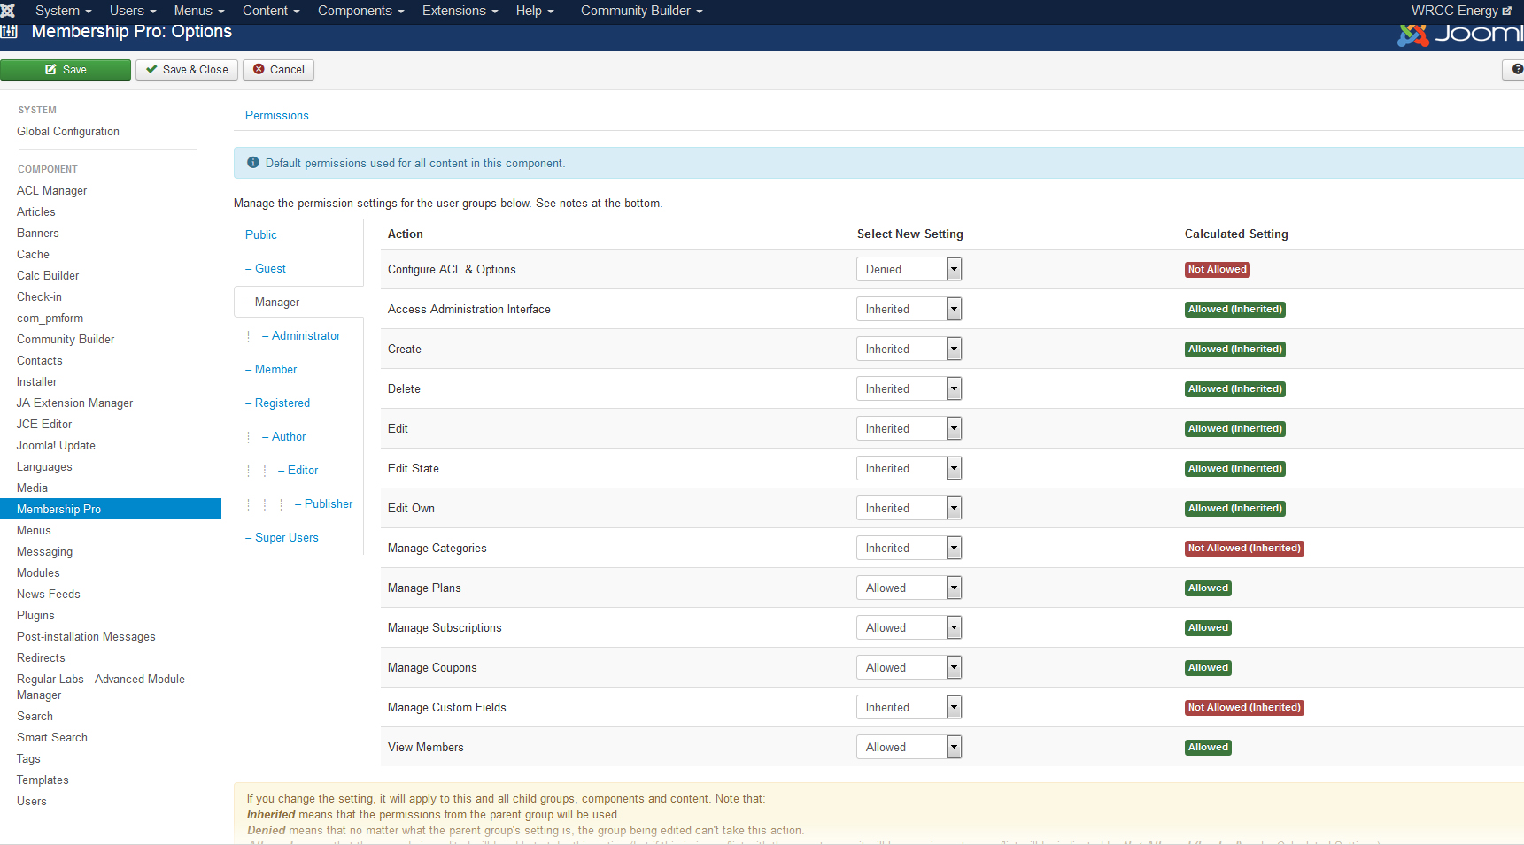Open the Edit Own permission dropdown
The width and height of the screenshot is (1524, 845).
click(x=909, y=508)
